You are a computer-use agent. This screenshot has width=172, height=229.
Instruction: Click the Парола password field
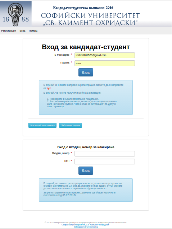pos(105,63)
